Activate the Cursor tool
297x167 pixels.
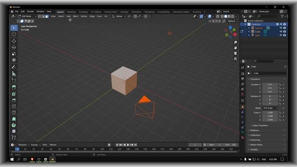click(x=14, y=34)
